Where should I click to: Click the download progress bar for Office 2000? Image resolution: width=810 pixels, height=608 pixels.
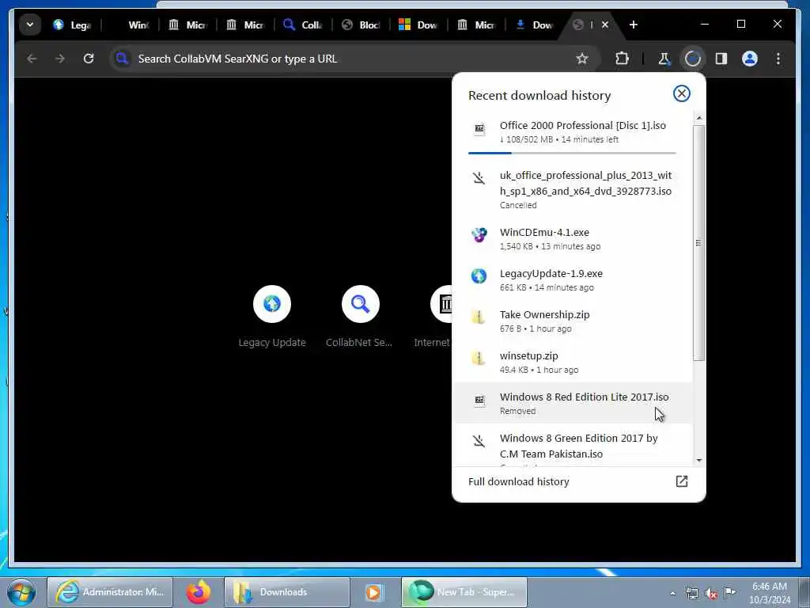[572, 153]
